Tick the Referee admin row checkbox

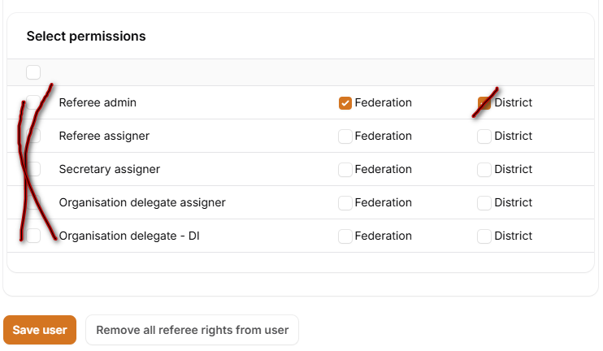tap(33, 103)
